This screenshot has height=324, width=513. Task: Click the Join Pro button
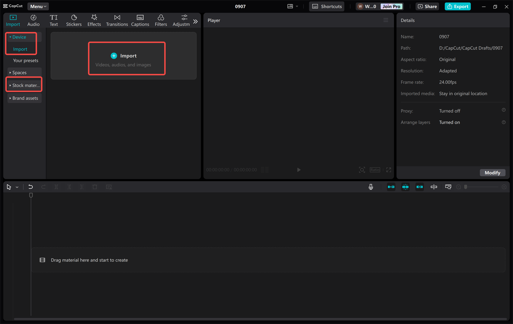point(392,6)
